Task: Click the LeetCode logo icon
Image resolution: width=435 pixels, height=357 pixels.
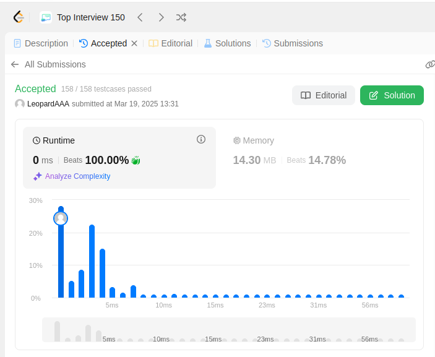Action: [19, 17]
